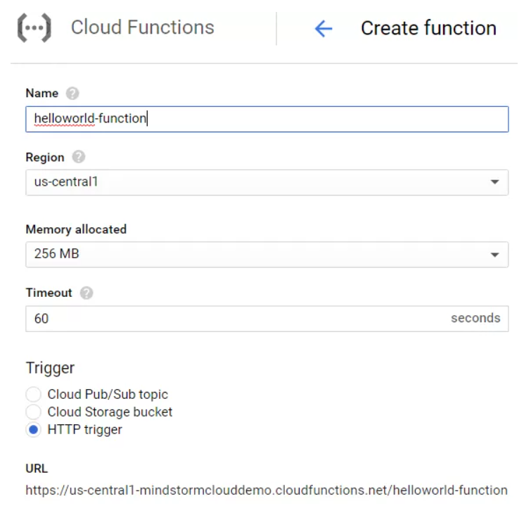Viewport: 531px width, 508px height.
Task: Click the Create function page heading
Action: pos(429,28)
